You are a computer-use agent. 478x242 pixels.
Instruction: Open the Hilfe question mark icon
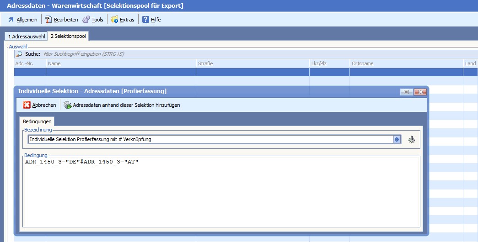pyautogui.click(x=145, y=20)
